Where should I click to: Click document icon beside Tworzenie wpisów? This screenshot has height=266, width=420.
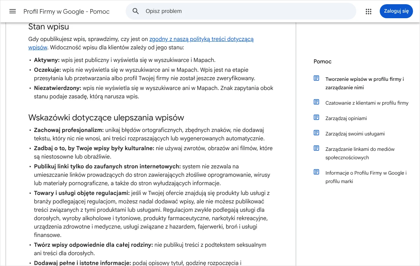tap(316, 78)
